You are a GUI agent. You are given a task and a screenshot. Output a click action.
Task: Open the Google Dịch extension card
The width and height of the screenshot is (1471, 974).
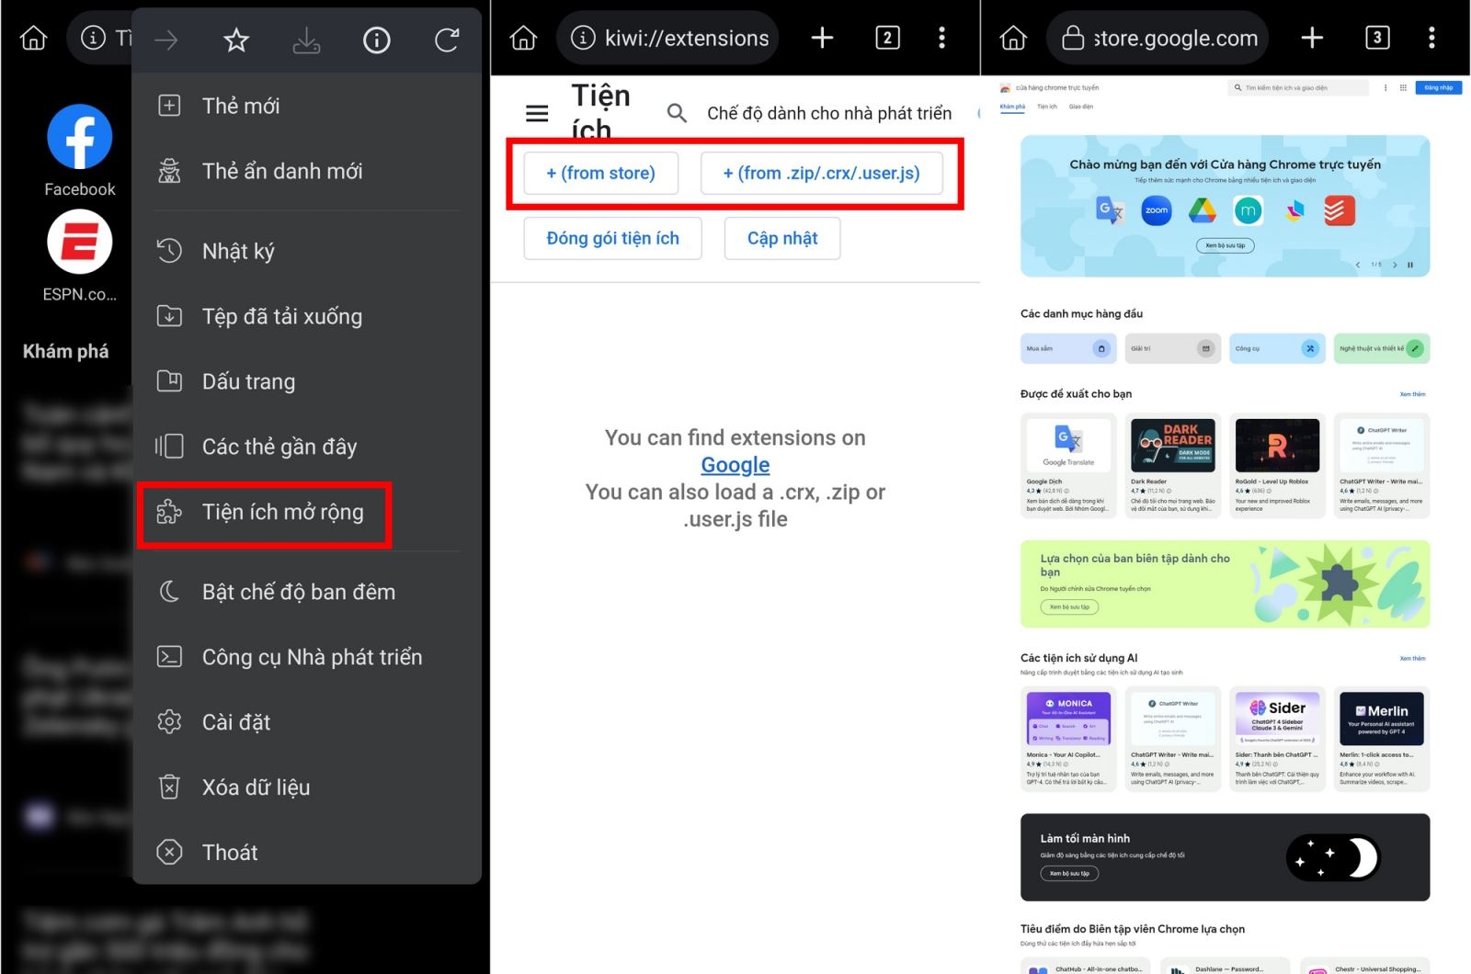pos(1068,466)
